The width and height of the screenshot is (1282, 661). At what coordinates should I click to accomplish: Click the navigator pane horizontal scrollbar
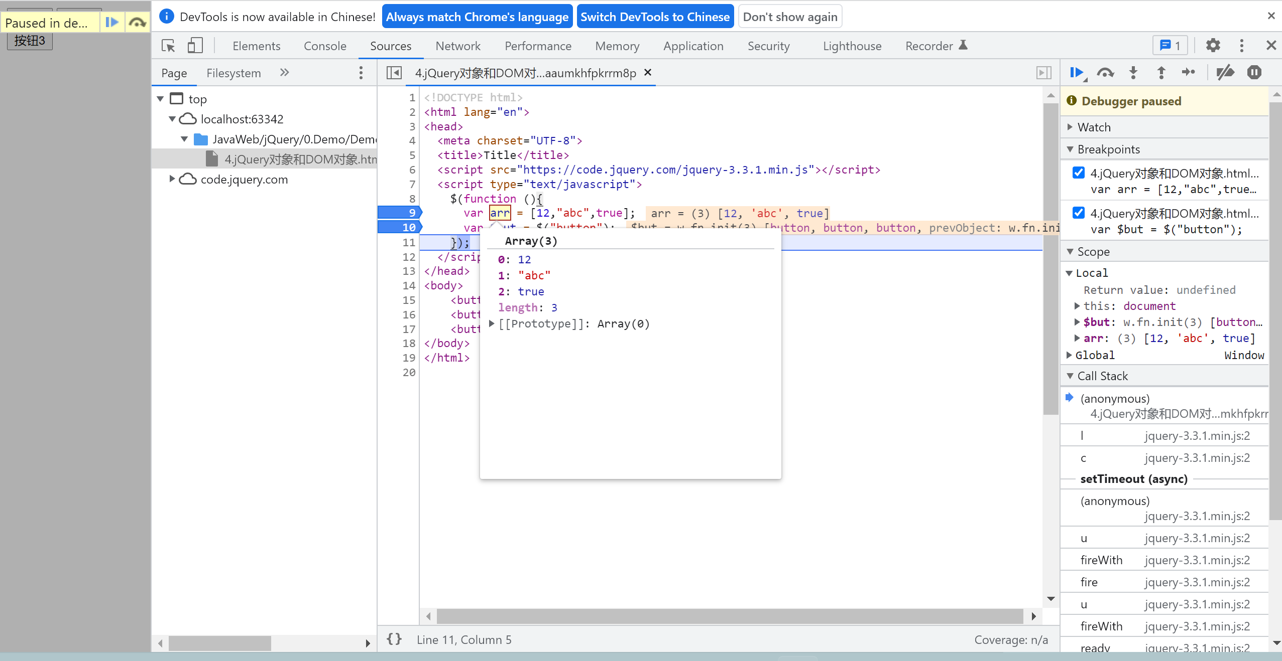(219, 643)
